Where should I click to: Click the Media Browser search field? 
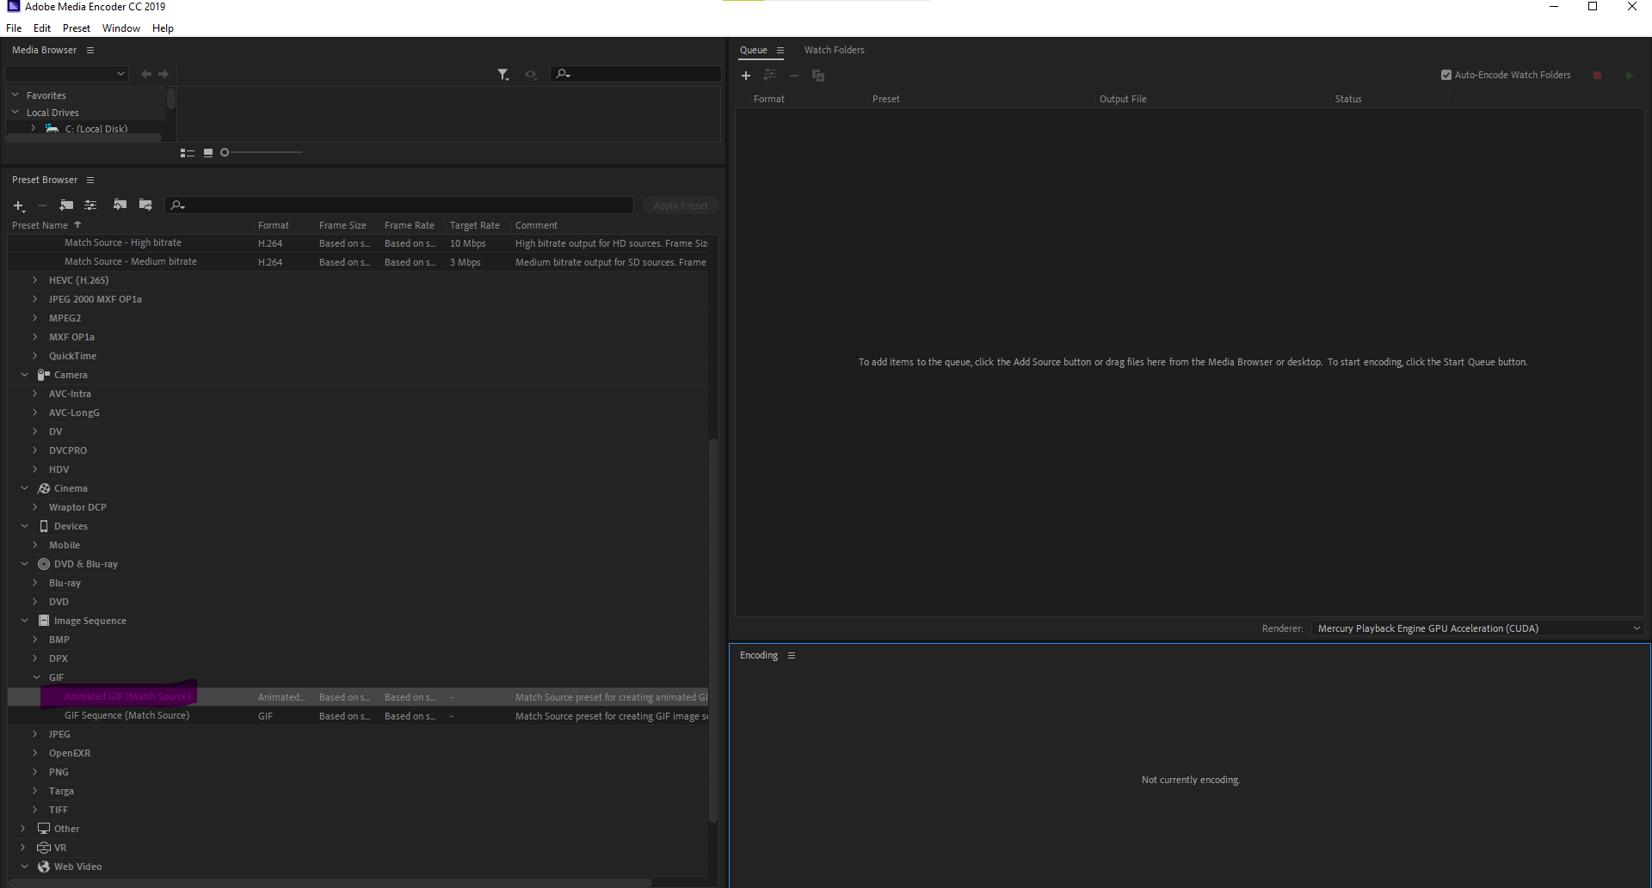[x=637, y=74]
